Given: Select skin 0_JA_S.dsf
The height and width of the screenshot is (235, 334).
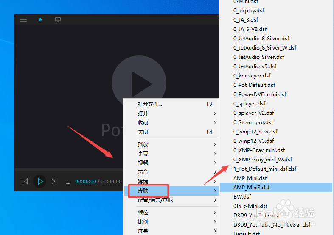Looking at the screenshot, I should tap(276, 20).
